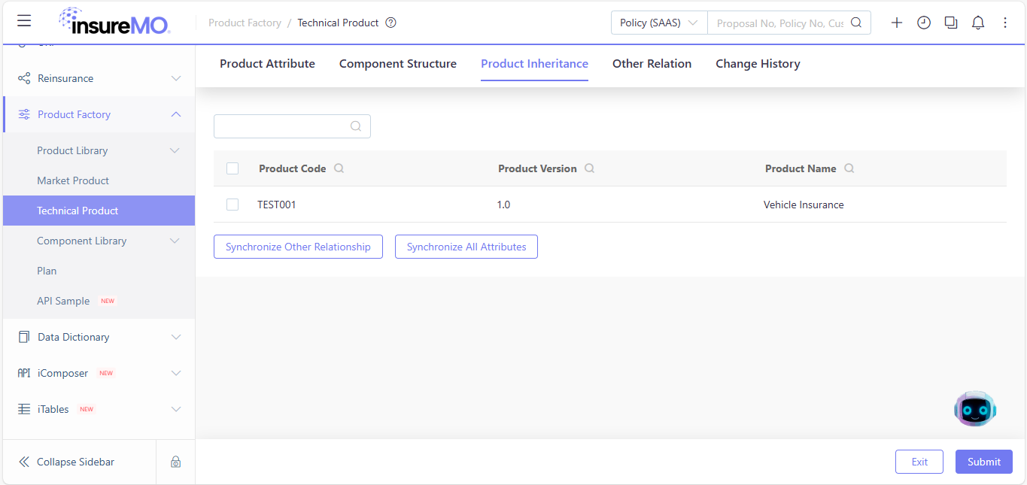
Task: Switch to the Component Structure tab
Action: click(x=398, y=64)
